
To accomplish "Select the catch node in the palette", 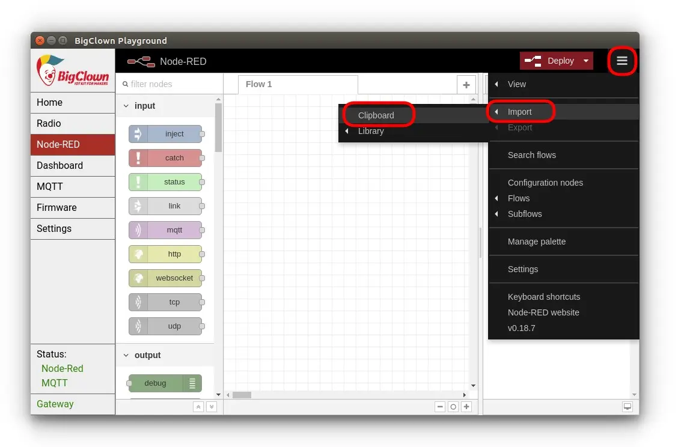I will pyautogui.click(x=165, y=158).
